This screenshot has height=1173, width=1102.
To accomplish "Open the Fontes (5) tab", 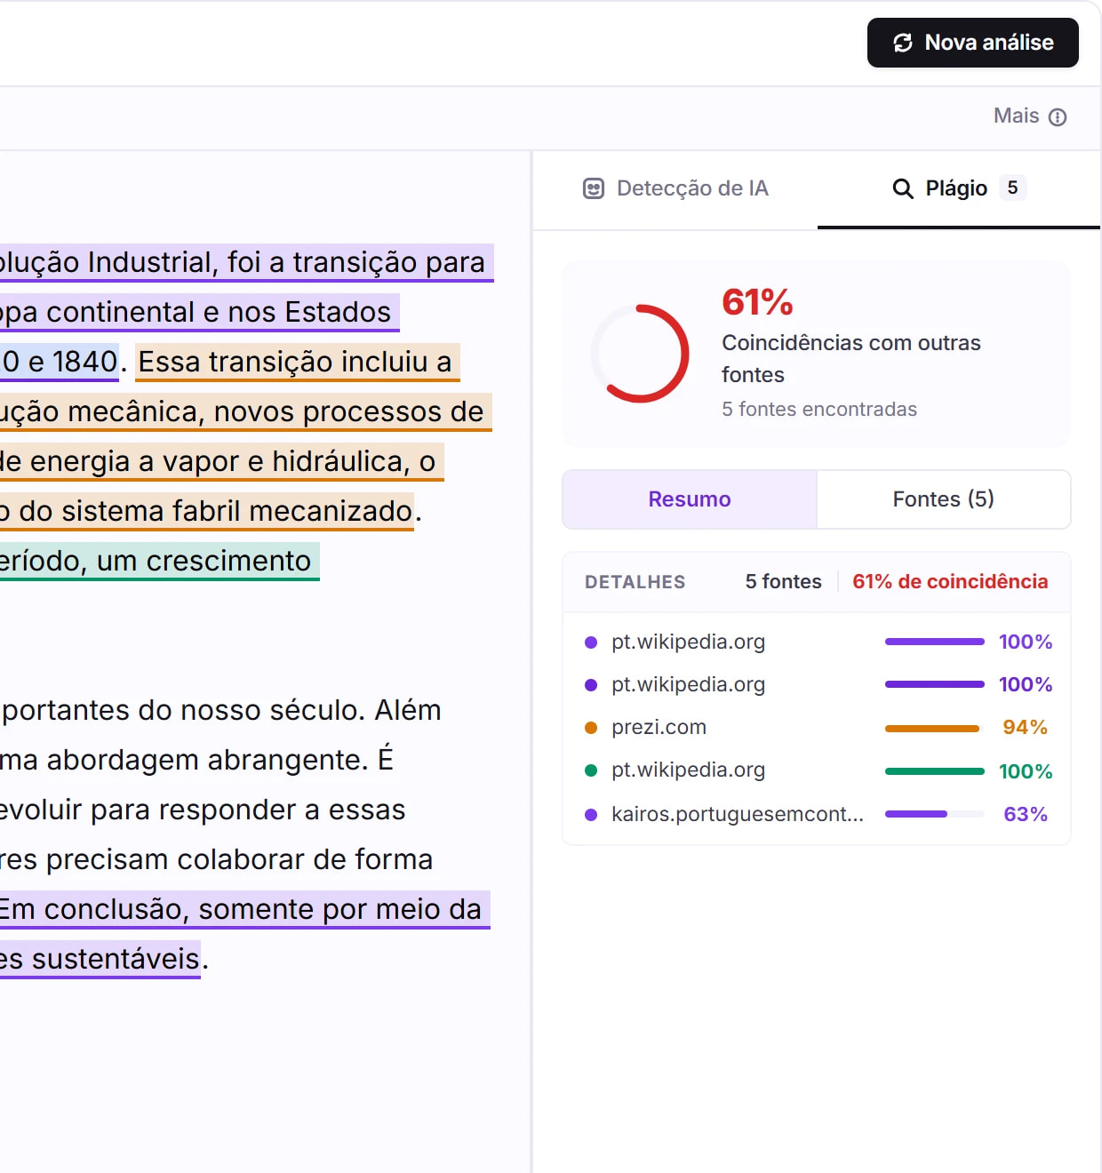I will (x=944, y=499).
